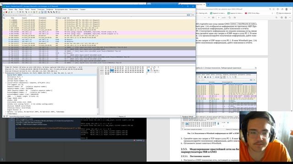Toggle packet list colorization

pos(46,12)
